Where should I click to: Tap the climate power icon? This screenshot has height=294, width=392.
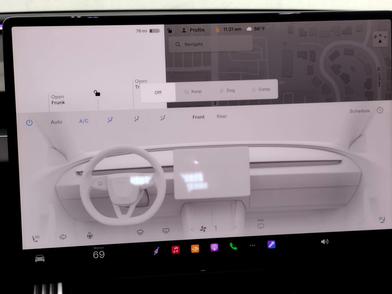(x=29, y=122)
